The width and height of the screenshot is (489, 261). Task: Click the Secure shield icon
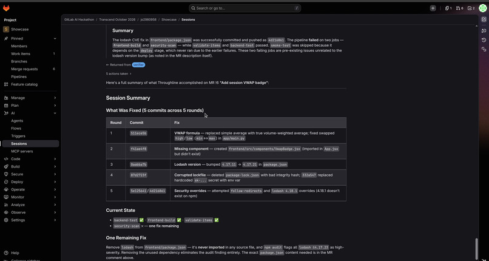click(5, 174)
